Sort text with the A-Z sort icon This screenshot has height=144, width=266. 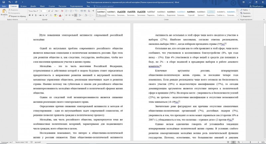(x=89, y=11)
